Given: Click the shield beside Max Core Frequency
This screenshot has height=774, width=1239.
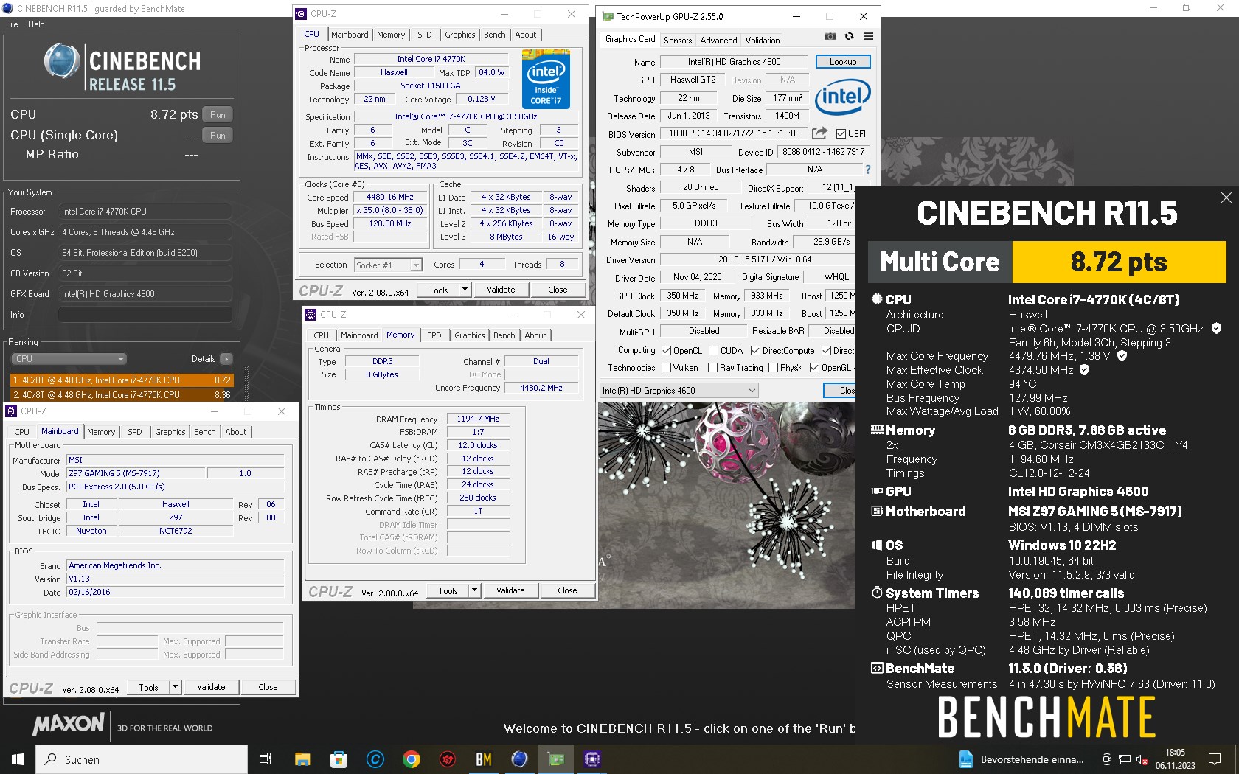Looking at the screenshot, I should [x=1122, y=355].
